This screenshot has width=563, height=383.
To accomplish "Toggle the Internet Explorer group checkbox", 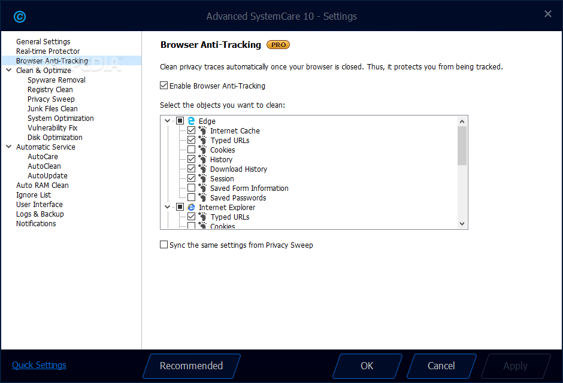I will pyautogui.click(x=180, y=207).
